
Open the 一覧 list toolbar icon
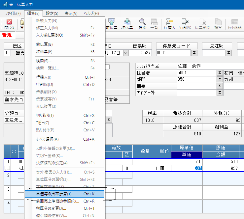coord(154,23)
